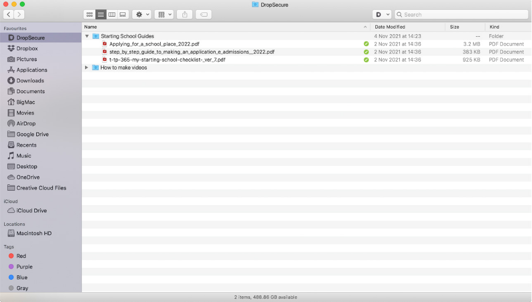
Task: Select step_by_step_guide e_admissions PDF file
Action: (x=192, y=52)
